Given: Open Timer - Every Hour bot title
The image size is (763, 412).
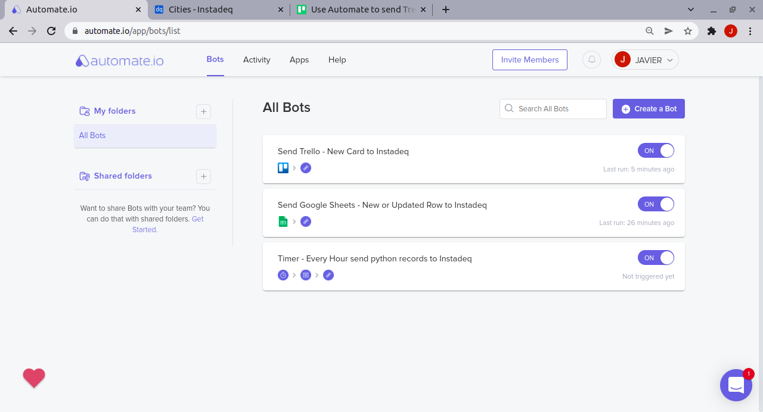Looking at the screenshot, I should (375, 258).
